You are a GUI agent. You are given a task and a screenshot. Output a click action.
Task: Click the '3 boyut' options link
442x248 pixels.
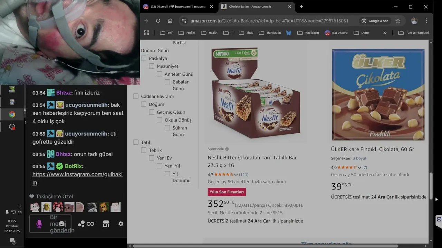coord(359,158)
